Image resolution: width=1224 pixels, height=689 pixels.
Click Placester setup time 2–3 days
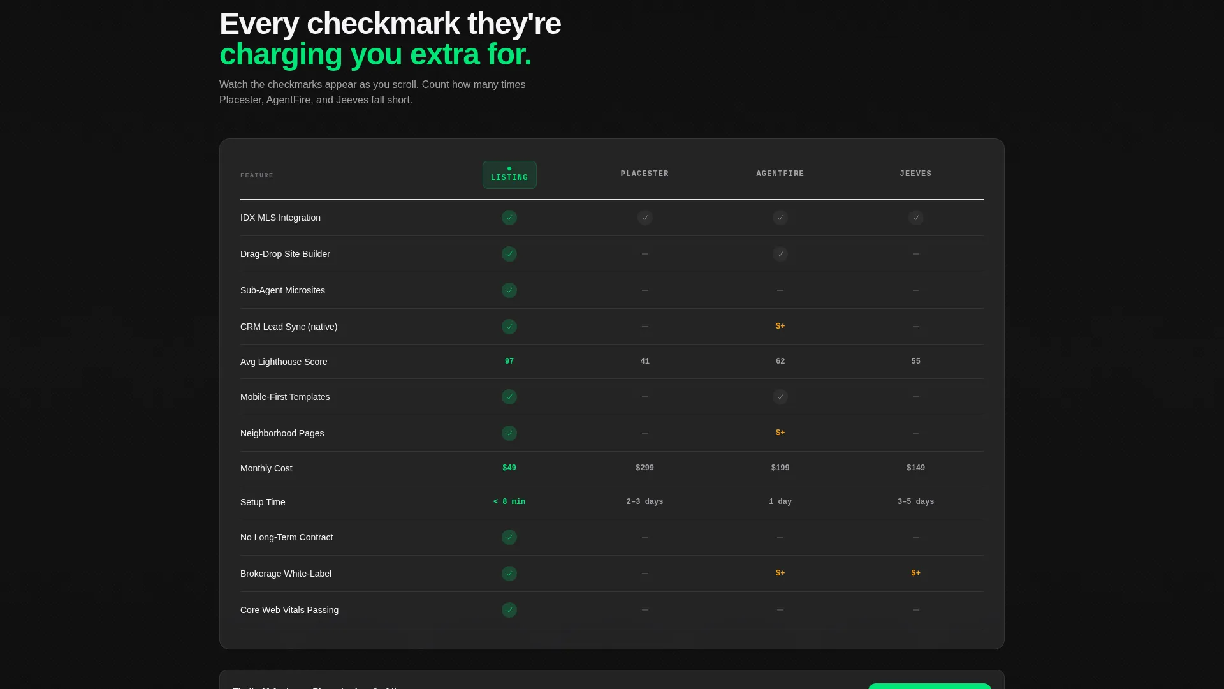645,501
